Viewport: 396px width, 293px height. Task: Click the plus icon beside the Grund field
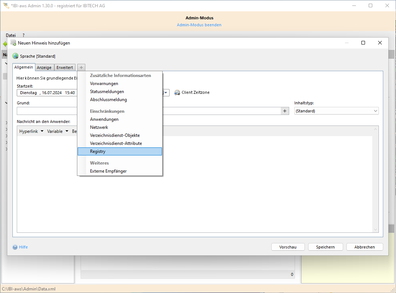(285, 111)
